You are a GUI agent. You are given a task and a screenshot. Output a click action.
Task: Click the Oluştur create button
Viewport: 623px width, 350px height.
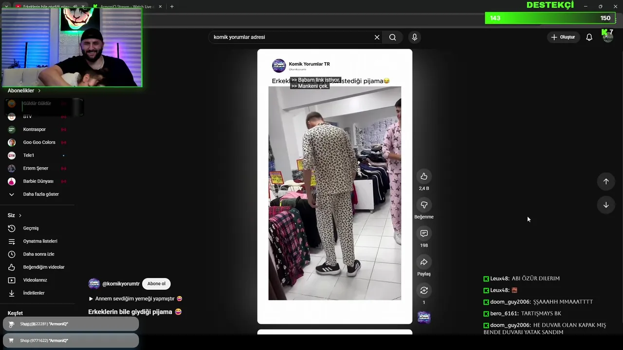click(563, 37)
